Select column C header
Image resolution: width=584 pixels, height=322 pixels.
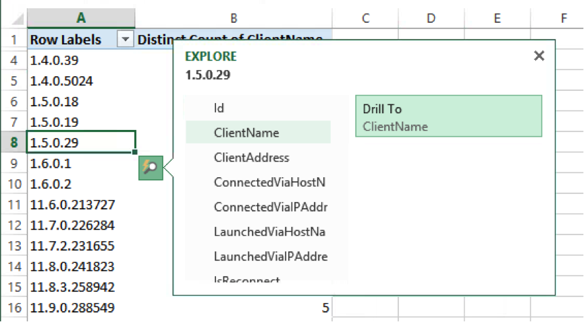pos(365,18)
